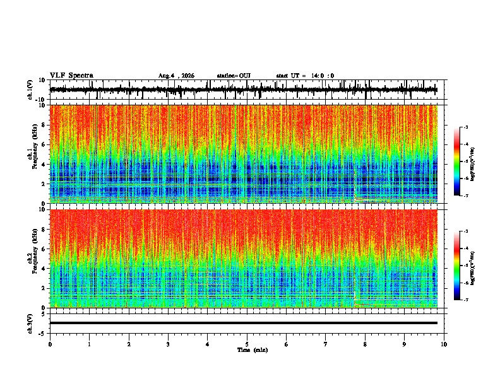Image resolution: width=500 pixels, height=386 pixels.
Task: Click time axis tick label "6"
Action: pyautogui.click(x=287, y=344)
